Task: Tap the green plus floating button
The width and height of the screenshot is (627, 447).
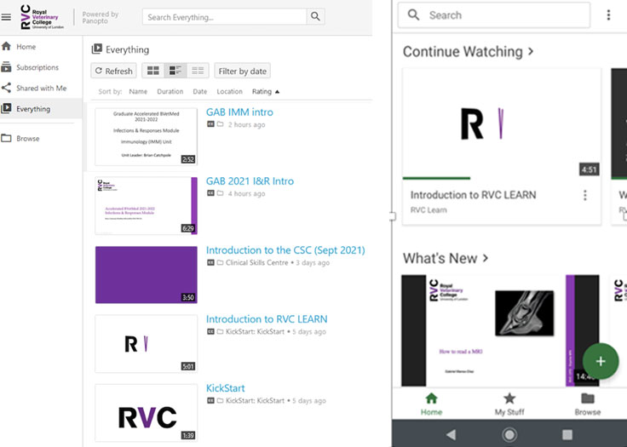Action: 601,362
